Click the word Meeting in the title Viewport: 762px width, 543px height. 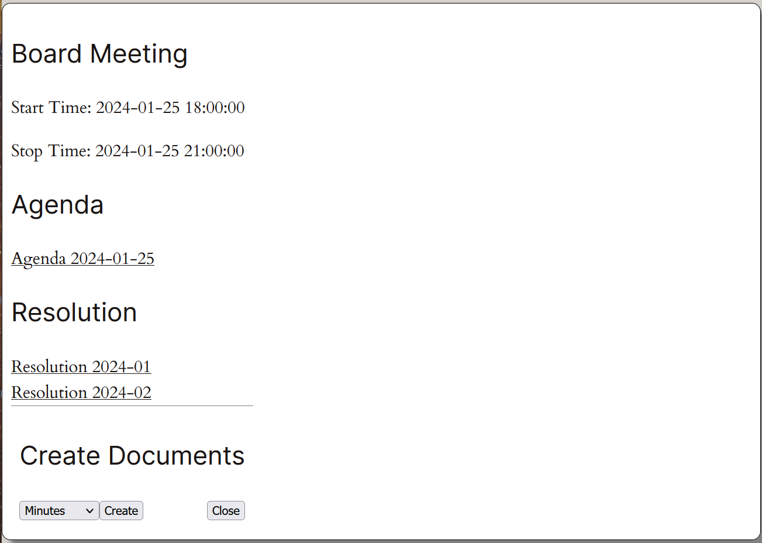139,54
